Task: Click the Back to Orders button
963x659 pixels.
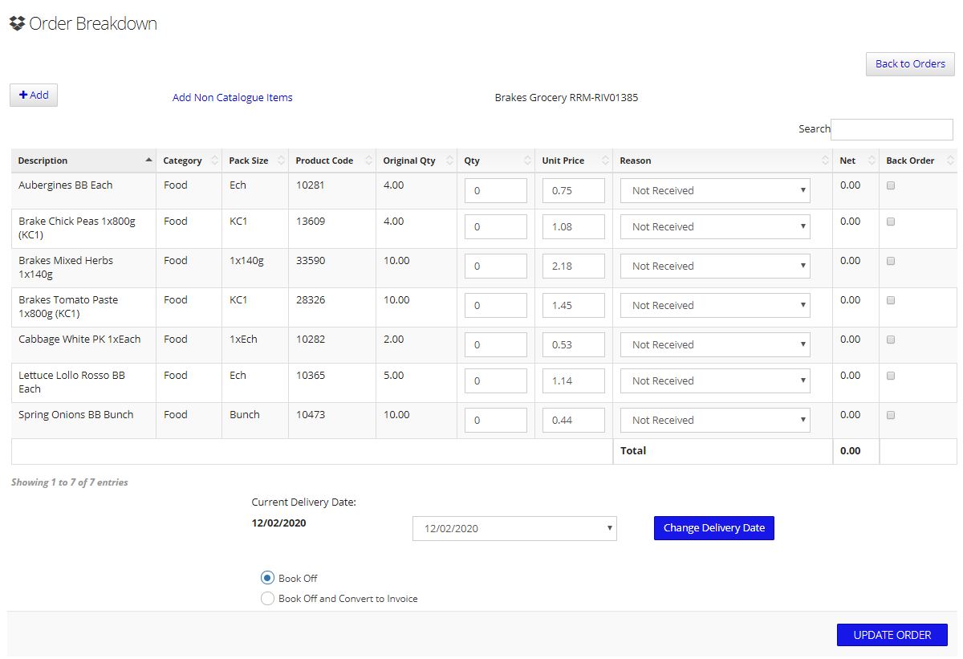Action: tap(910, 64)
